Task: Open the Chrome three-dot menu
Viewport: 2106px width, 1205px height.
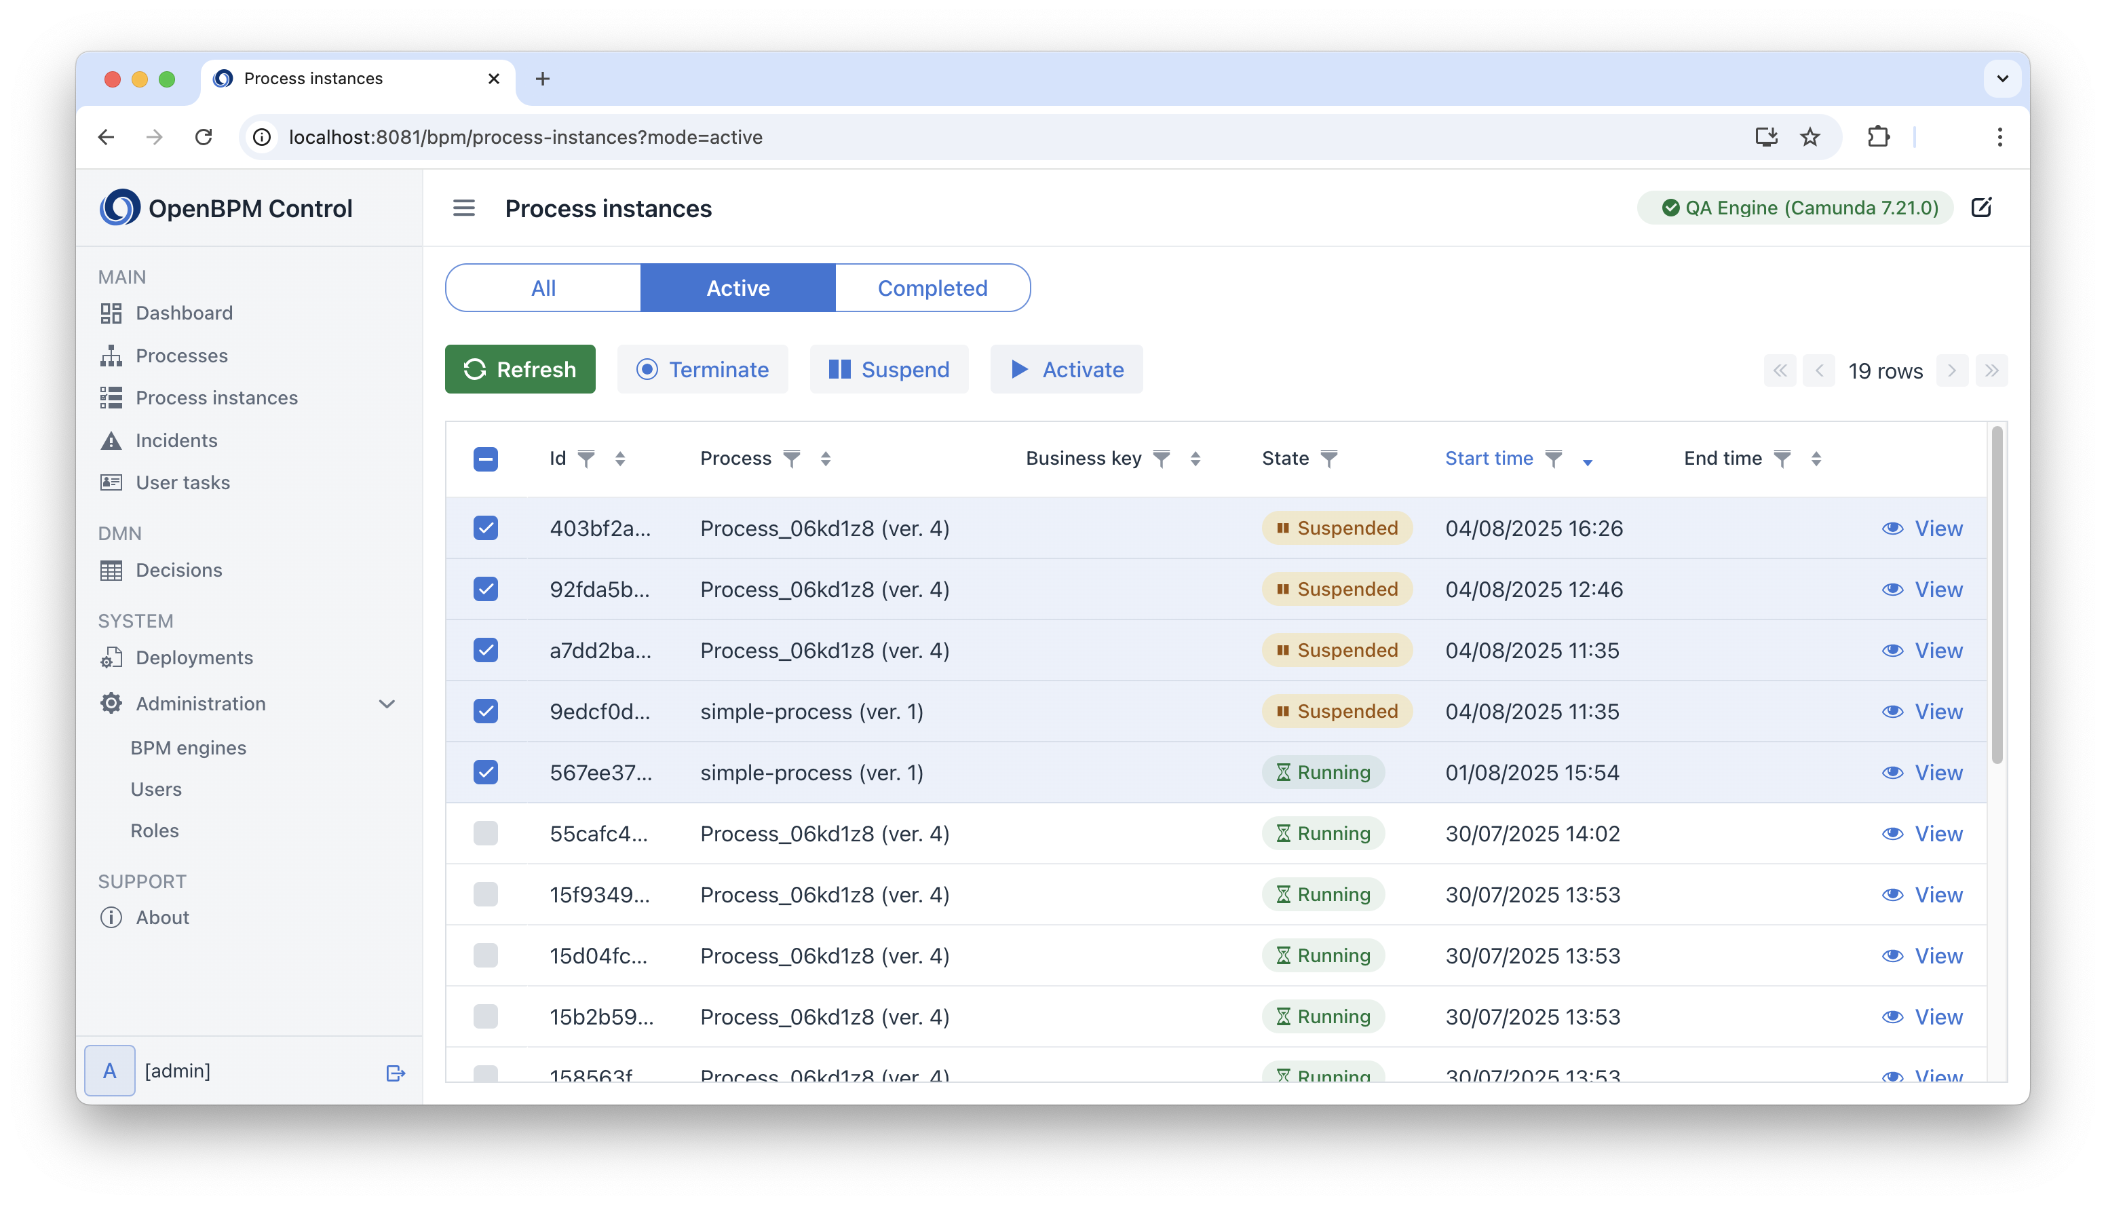Action: [1999, 136]
